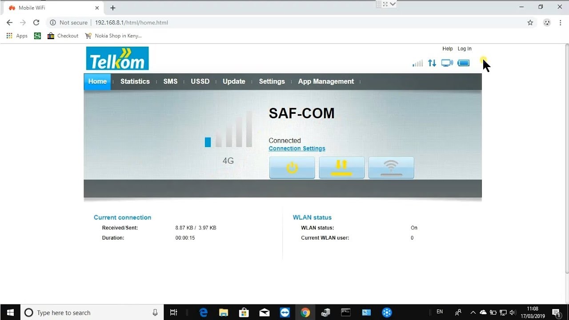Toggle mobile data switch button
The image size is (569, 320).
pos(342,168)
